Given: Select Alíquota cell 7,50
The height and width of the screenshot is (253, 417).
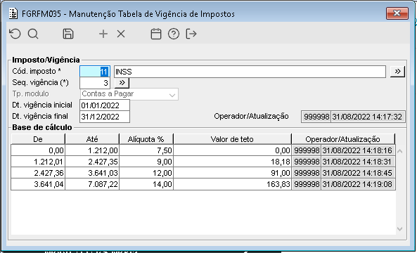Looking at the screenshot, I should pyautogui.click(x=146, y=150).
